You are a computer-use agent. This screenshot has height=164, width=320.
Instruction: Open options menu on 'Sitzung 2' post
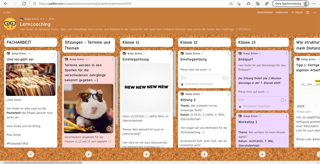(228, 94)
